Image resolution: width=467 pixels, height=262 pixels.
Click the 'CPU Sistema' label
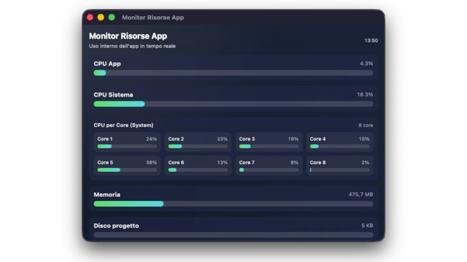[113, 95]
